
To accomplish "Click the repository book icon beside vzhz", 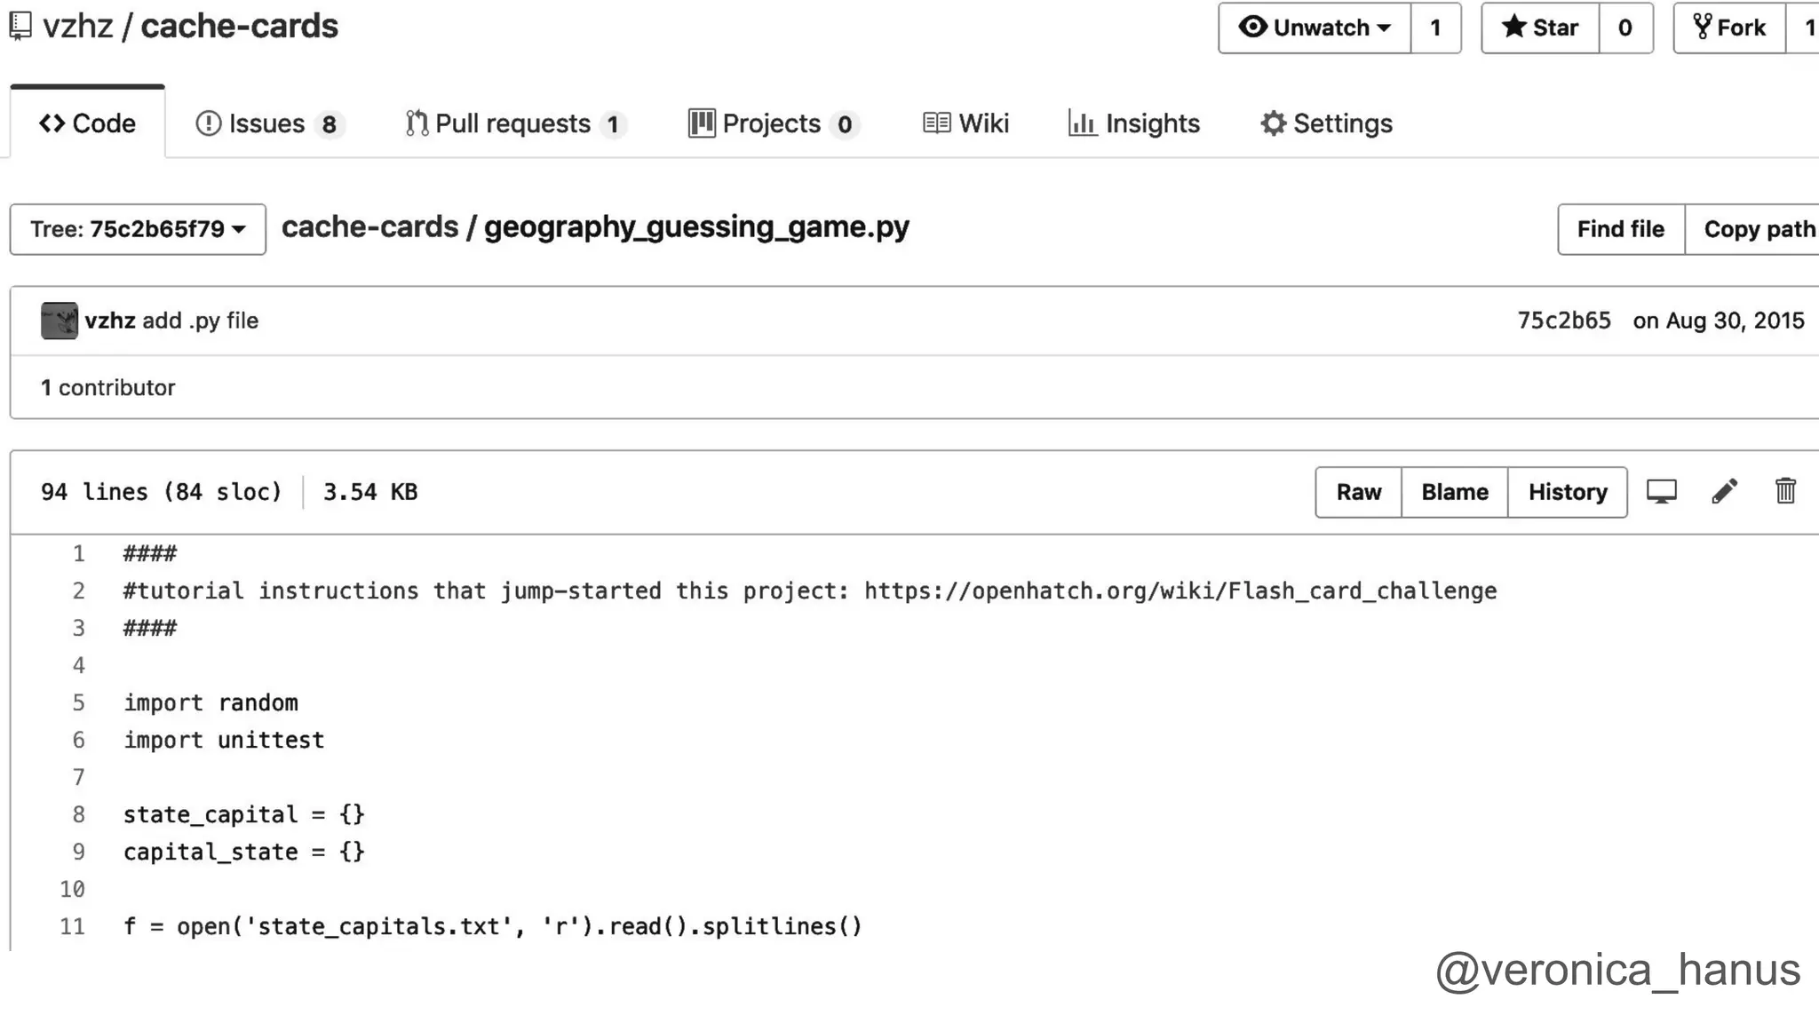I will pyautogui.click(x=20, y=27).
